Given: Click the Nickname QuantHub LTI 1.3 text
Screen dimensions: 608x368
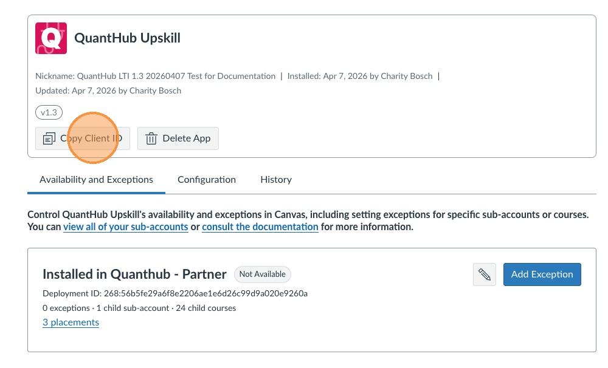Looking at the screenshot, I should pyautogui.click(x=156, y=77).
